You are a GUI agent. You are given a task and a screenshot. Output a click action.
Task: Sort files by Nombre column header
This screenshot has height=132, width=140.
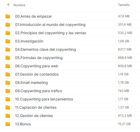19,5
